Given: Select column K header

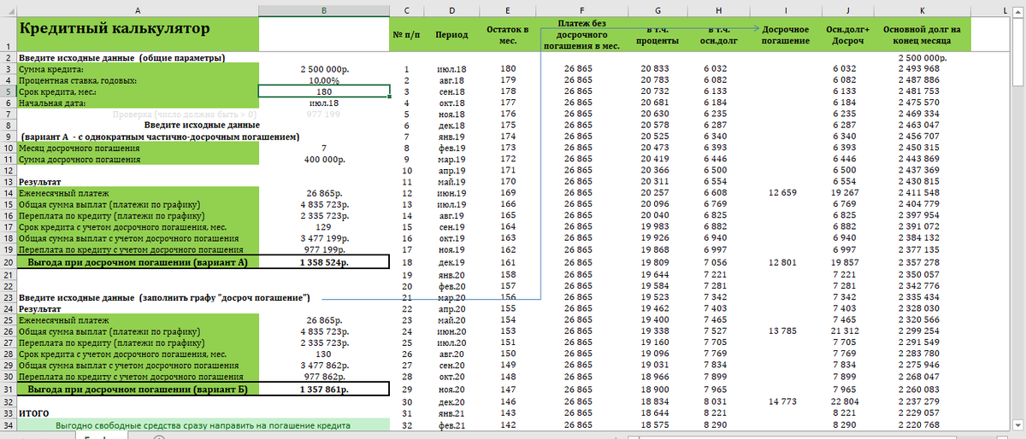Looking at the screenshot, I should [922, 9].
